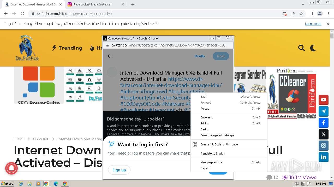Click the Facebook share icon in sidebar

click(x=324, y=123)
